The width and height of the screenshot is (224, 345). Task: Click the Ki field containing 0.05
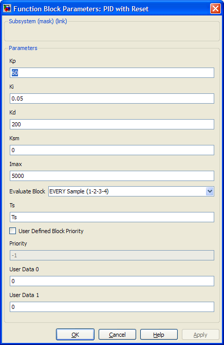[112, 98]
